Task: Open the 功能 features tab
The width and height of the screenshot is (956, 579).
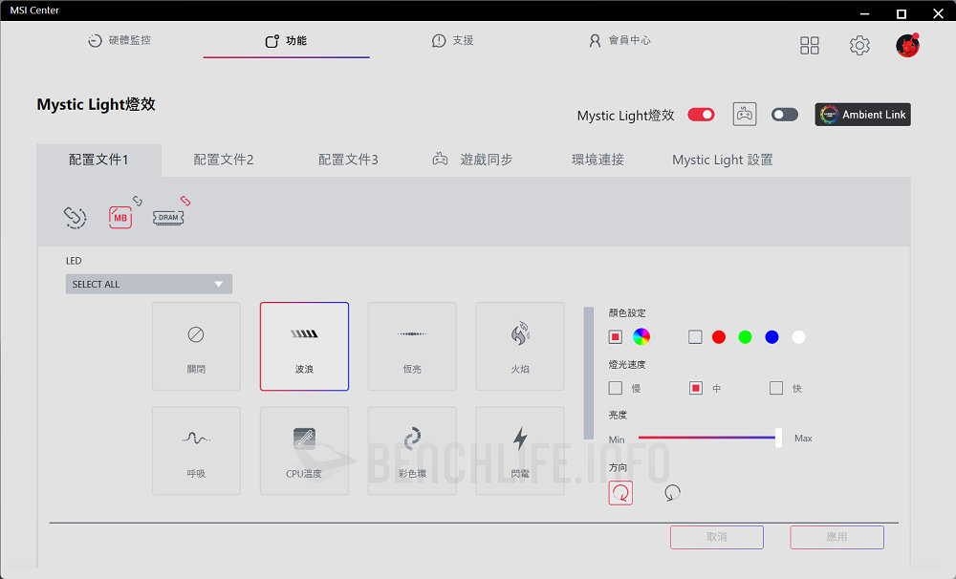Action: coord(286,41)
